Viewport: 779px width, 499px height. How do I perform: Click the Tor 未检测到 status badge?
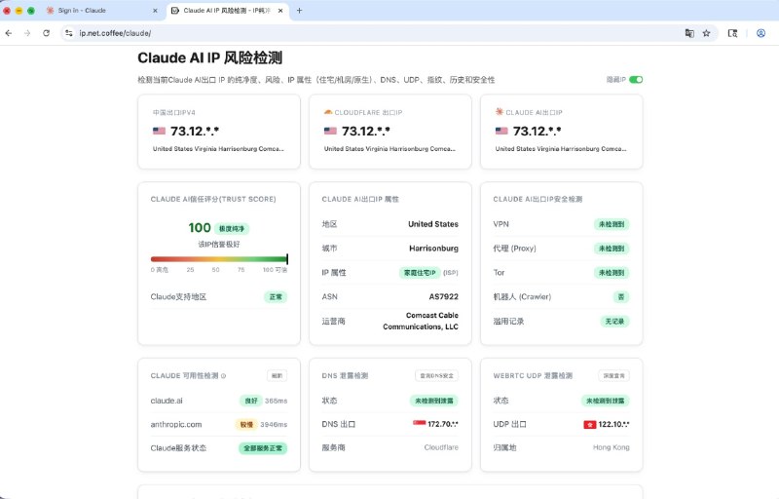pos(612,272)
